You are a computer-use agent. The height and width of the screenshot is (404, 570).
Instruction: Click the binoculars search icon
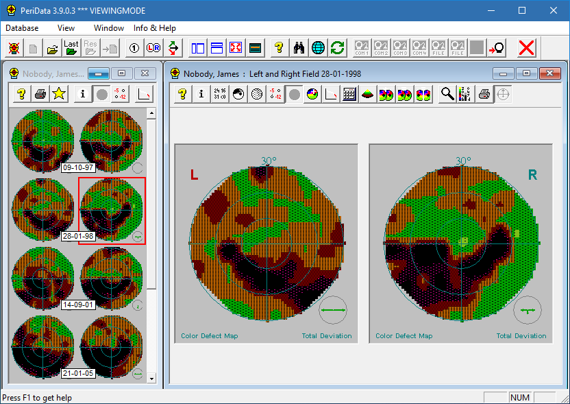pyautogui.click(x=299, y=47)
